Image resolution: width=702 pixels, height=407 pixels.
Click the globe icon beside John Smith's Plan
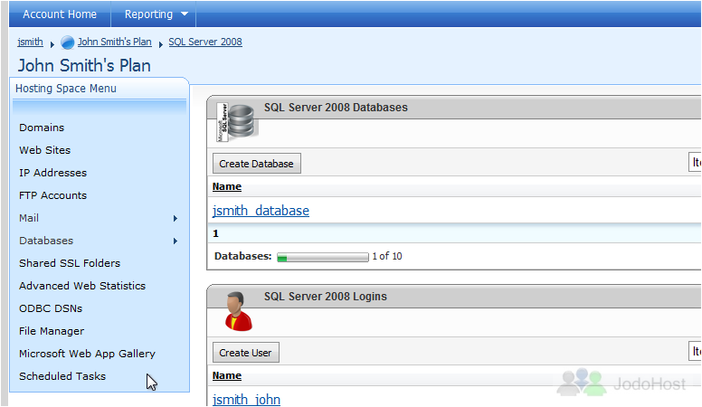[67, 43]
